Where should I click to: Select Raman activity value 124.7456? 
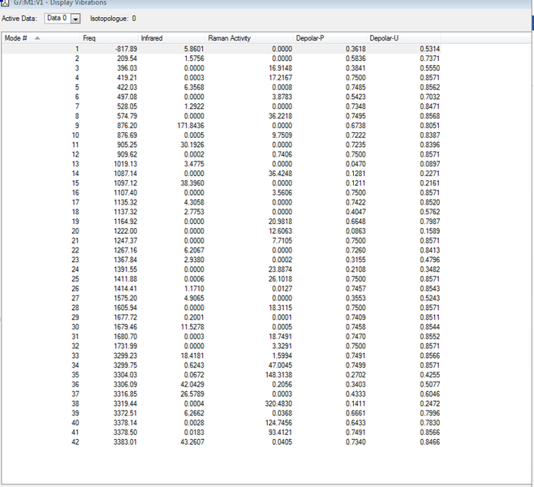[278, 423]
